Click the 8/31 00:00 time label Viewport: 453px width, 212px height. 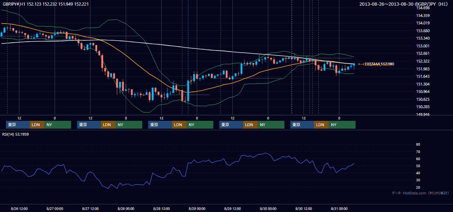(339, 208)
